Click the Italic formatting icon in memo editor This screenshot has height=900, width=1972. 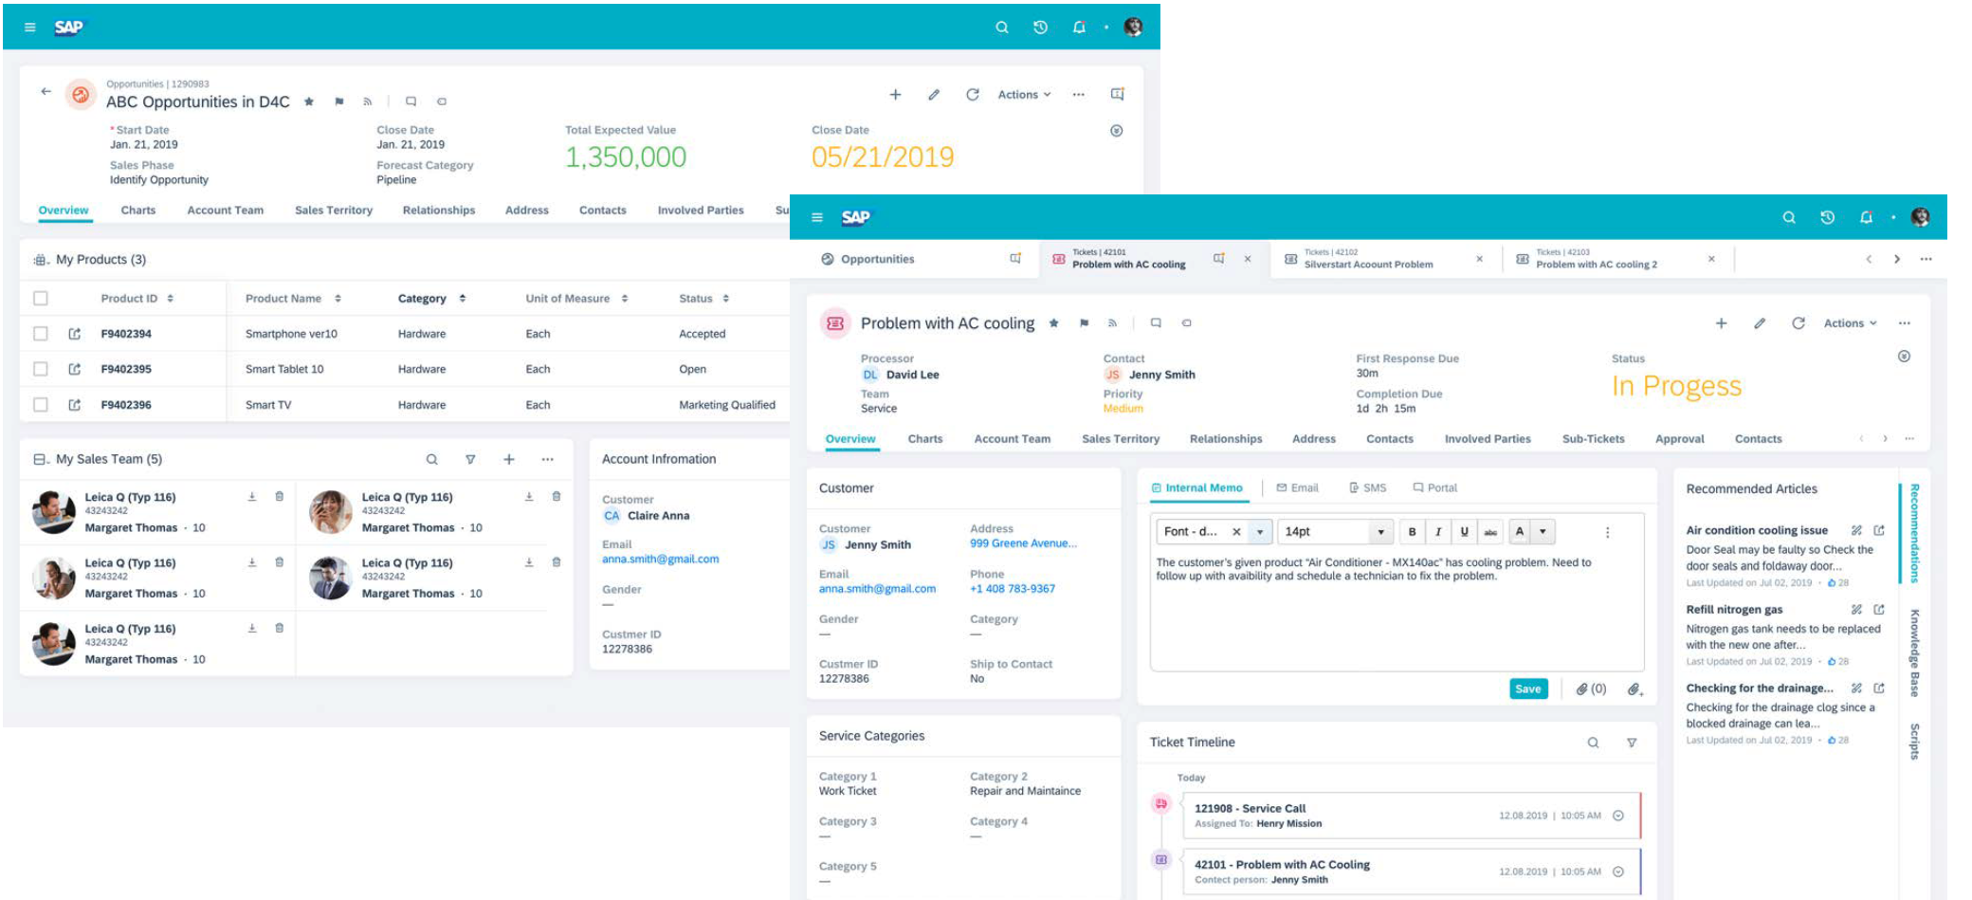1438,532
